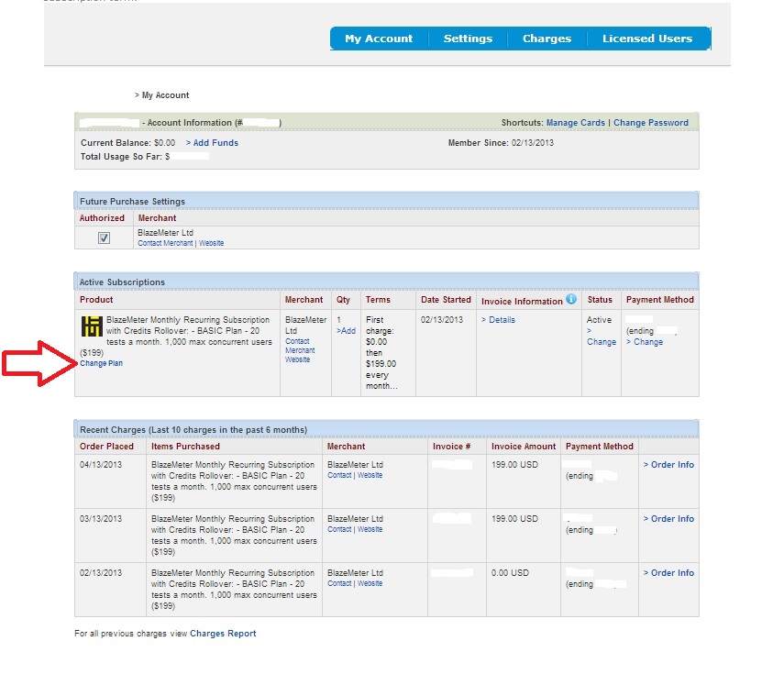The image size is (784, 674).
Task: Click the Member Since 02/13/2013 text
Action: point(501,142)
